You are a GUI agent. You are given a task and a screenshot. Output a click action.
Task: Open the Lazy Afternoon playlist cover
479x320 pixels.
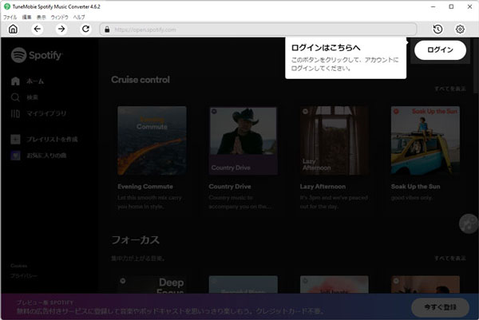(335, 140)
